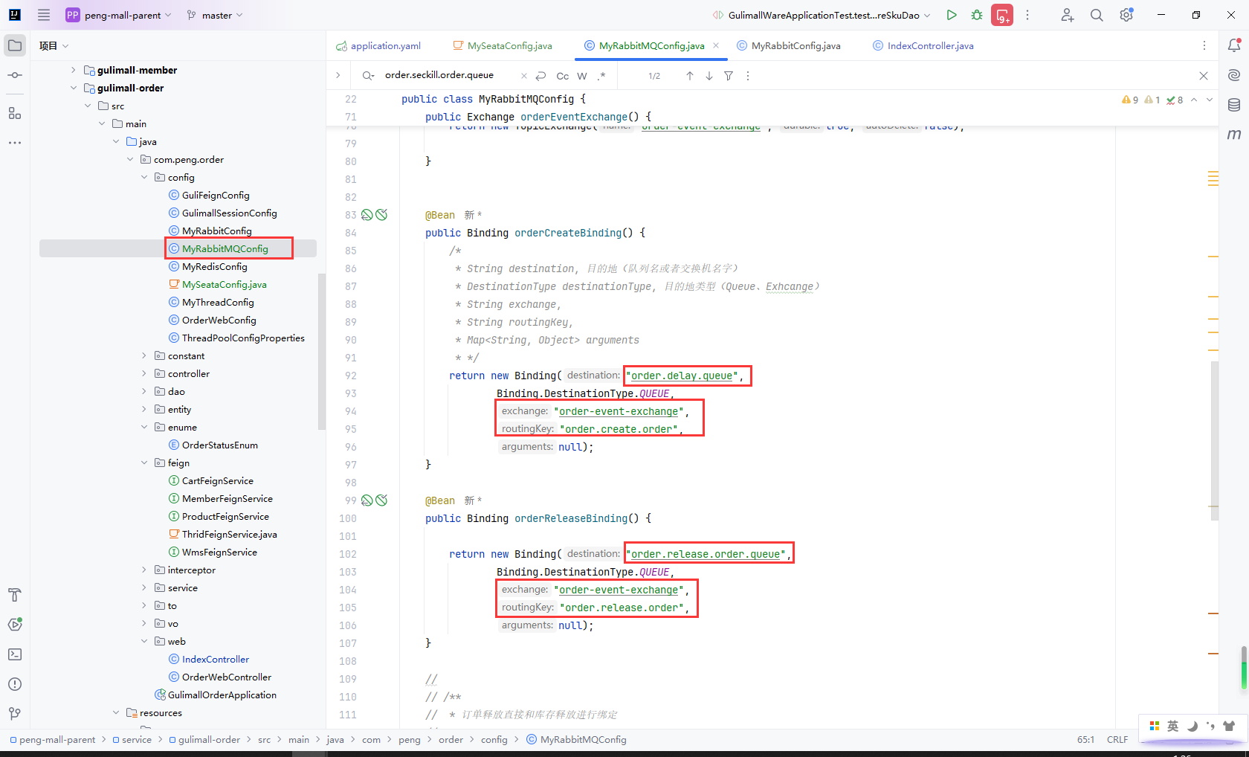The height and width of the screenshot is (757, 1249).
Task: Open Code With Me icon
Action: [x=1068, y=15]
